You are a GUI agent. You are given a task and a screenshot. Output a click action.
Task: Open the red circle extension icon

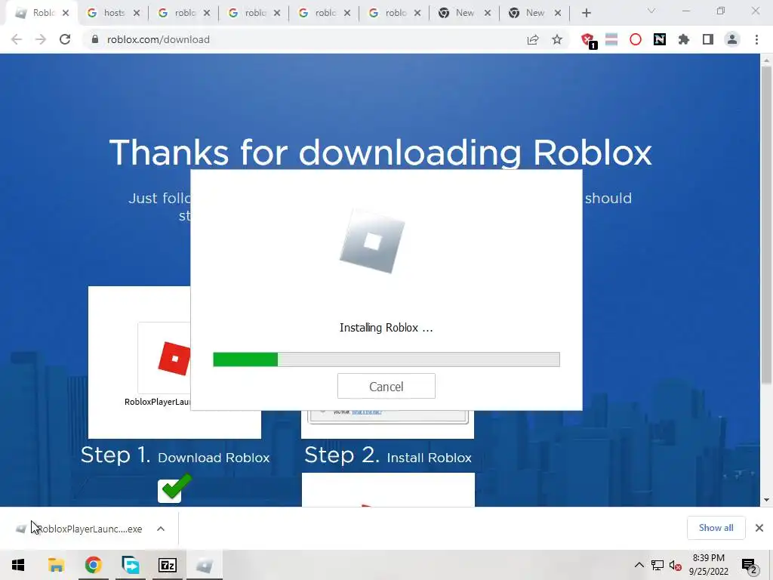pyautogui.click(x=636, y=39)
